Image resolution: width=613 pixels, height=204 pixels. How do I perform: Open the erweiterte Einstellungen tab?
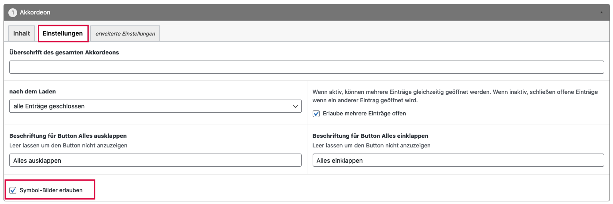coord(125,34)
